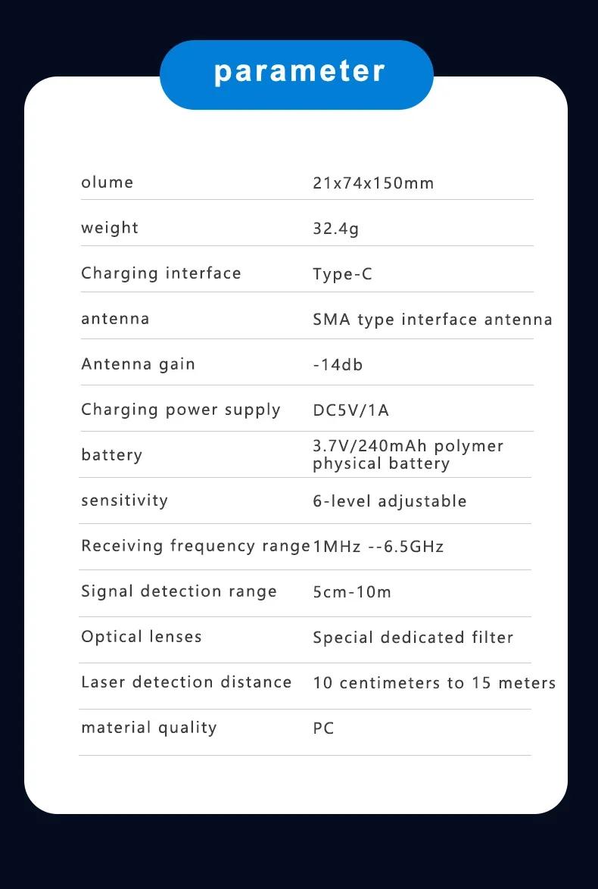
Task: Select the "Receiving frequency range" label
Action: pos(195,546)
